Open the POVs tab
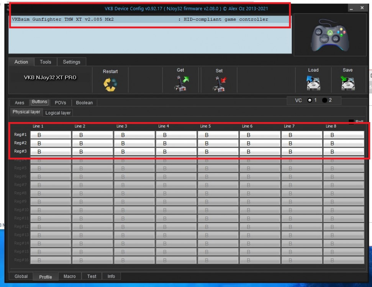The height and width of the screenshot is (287, 372). [60, 103]
